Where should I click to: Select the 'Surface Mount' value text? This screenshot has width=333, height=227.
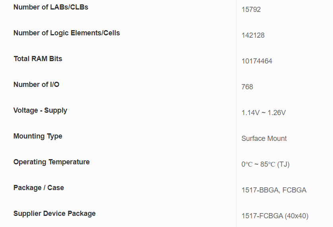[264, 139]
